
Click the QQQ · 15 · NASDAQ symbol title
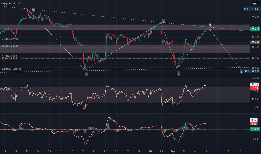tap(12, 3)
